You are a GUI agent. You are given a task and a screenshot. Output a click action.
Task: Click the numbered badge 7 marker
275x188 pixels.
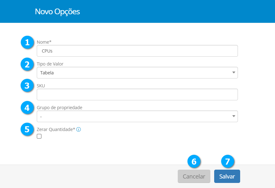pos(227,161)
